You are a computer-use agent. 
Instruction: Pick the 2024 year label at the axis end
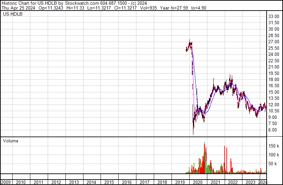click(263, 182)
